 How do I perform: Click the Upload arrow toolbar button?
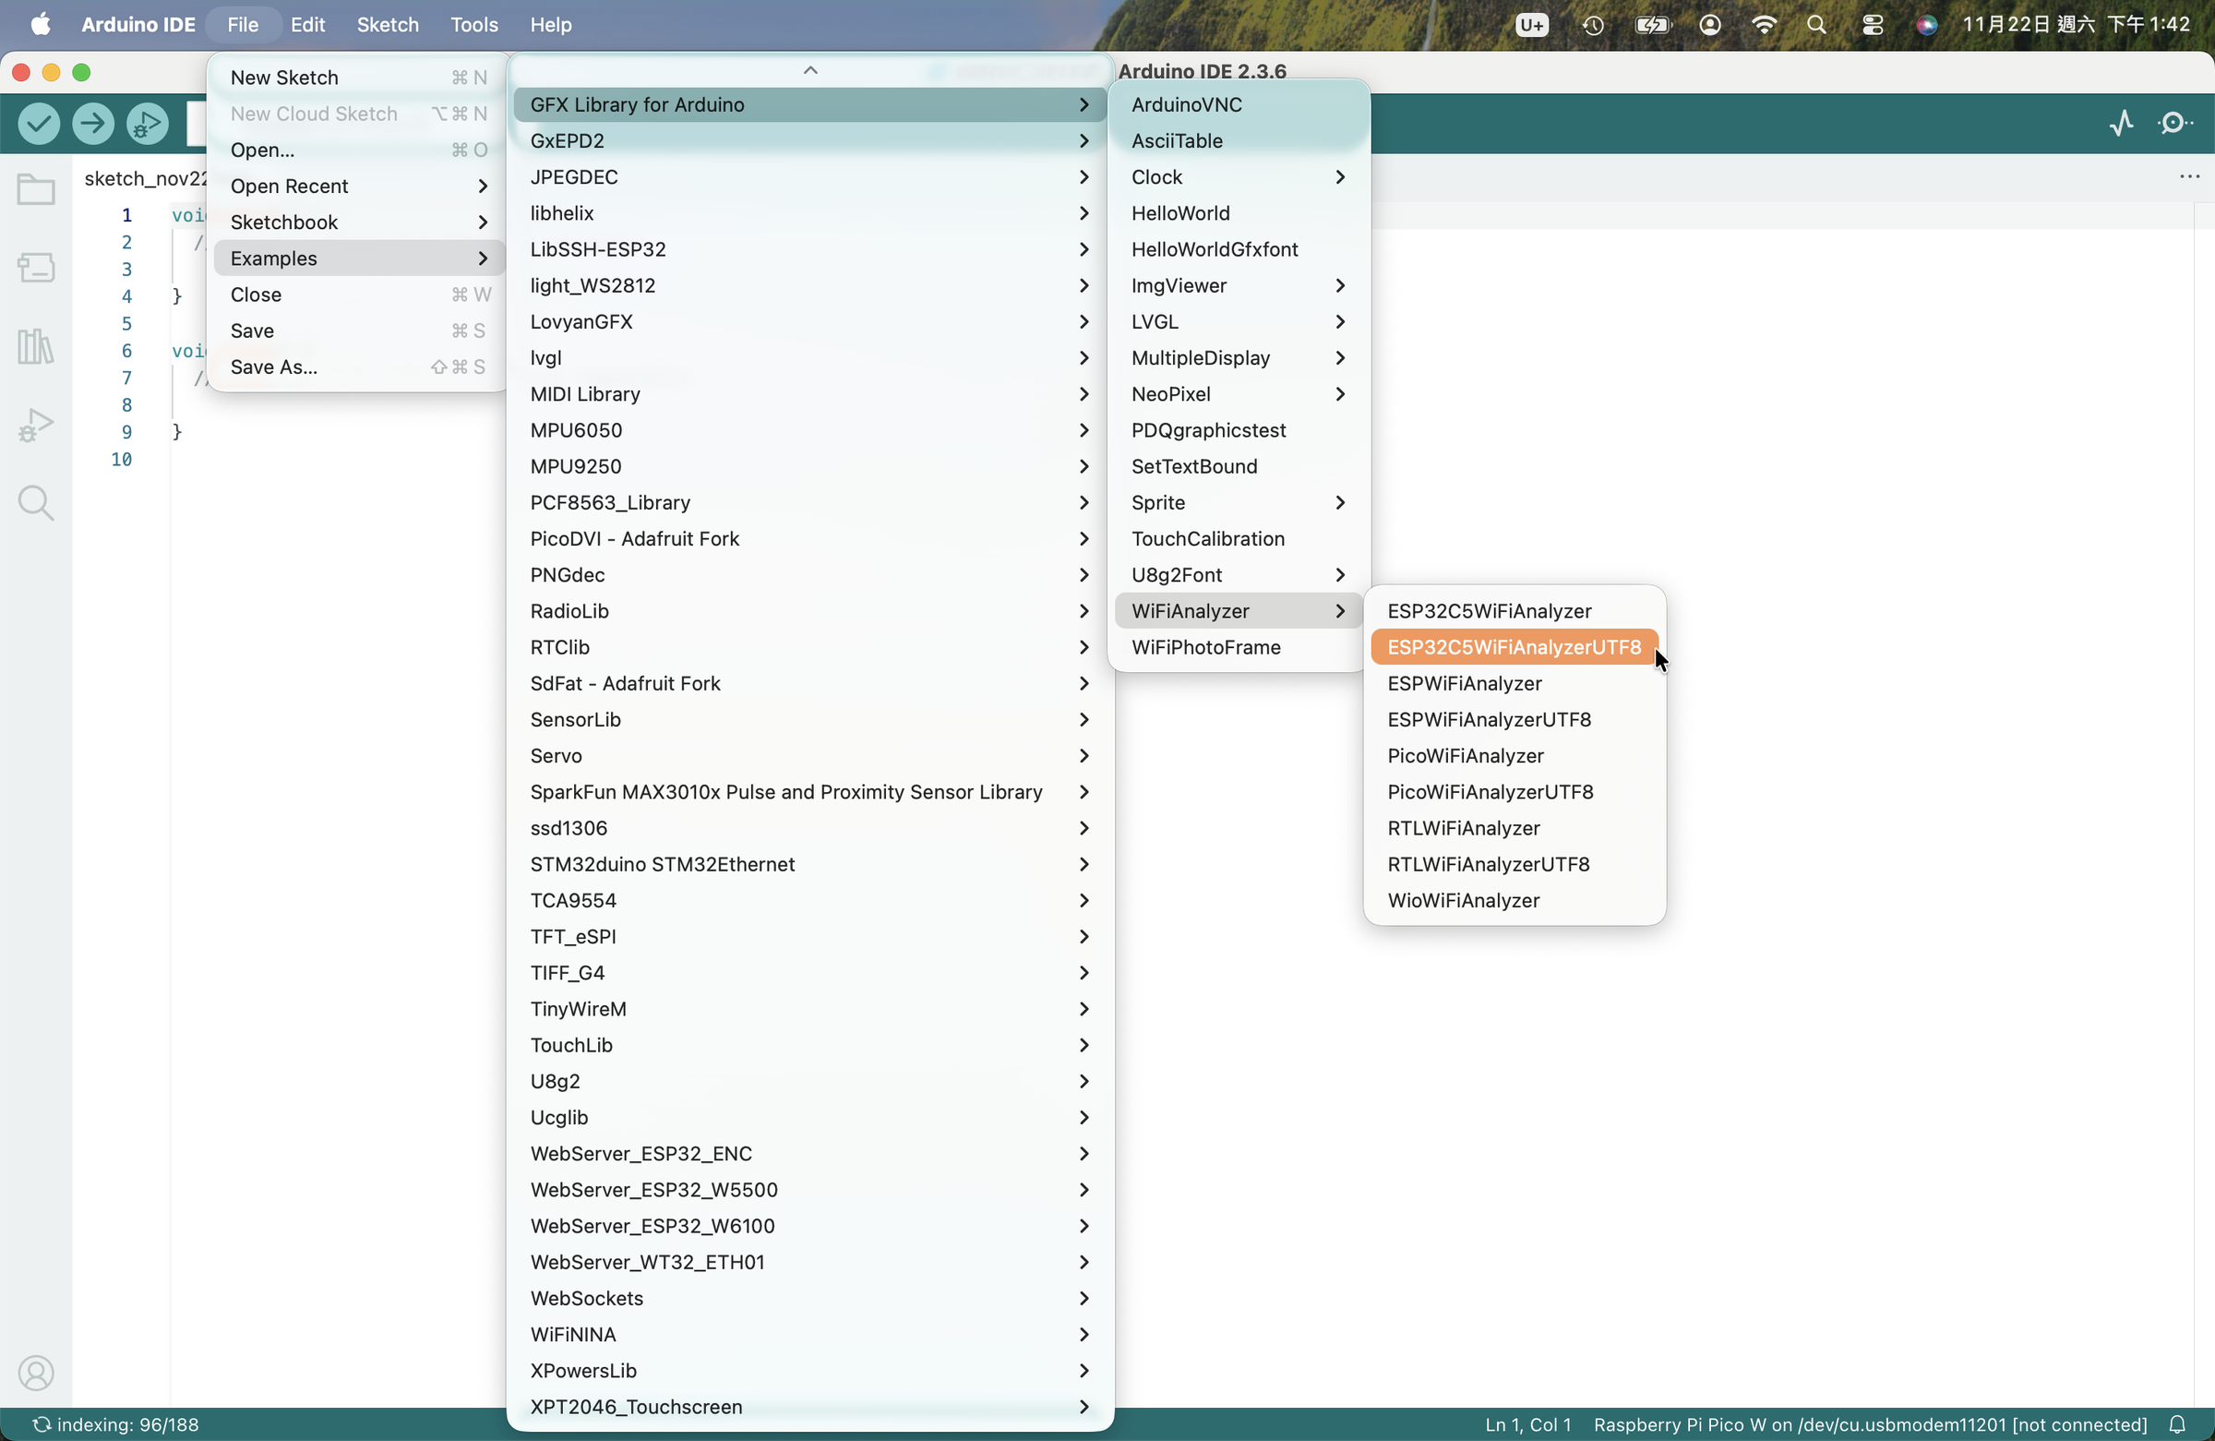[x=93, y=124]
